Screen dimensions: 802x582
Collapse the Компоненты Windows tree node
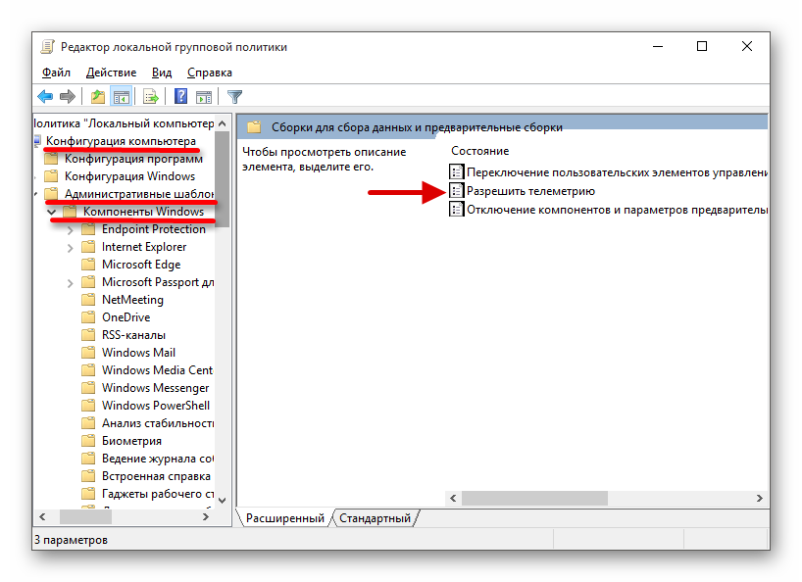click(51, 212)
